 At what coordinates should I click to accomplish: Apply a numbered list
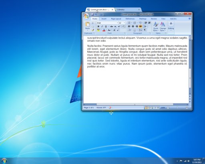pos(135,23)
